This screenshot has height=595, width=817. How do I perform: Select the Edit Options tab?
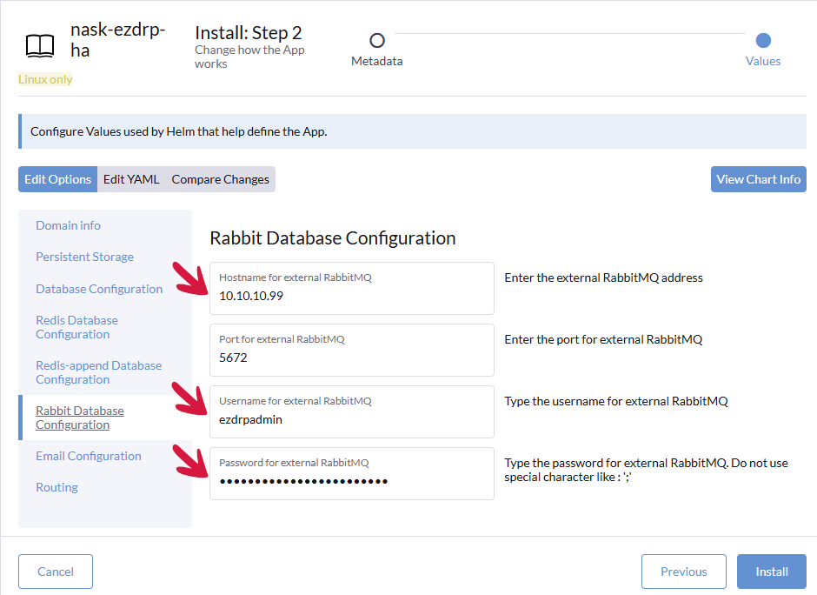point(57,179)
